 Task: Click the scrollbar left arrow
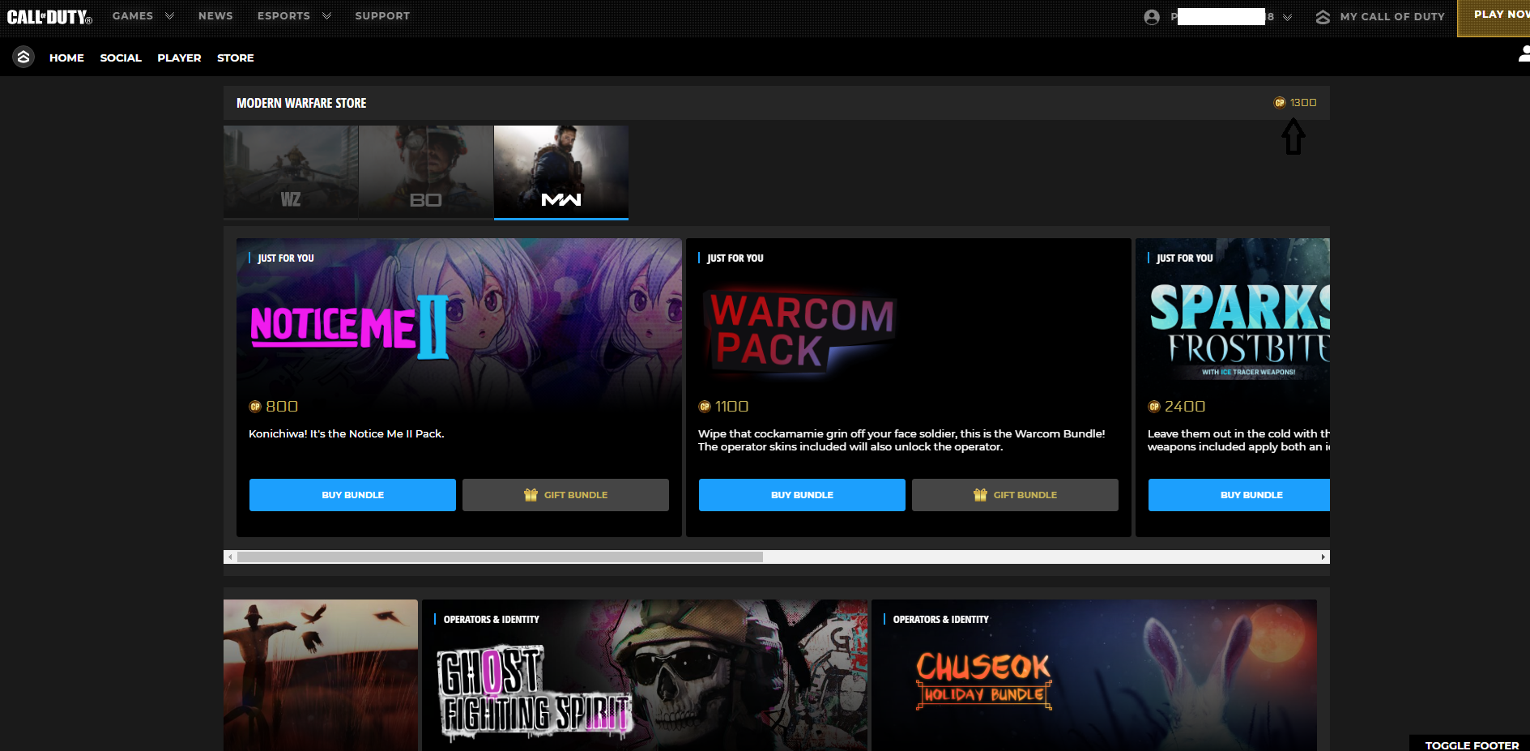pos(230,557)
